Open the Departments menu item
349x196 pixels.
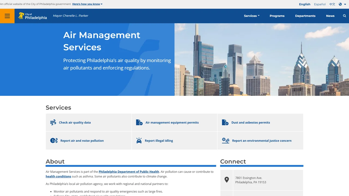(x=305, y=16)
